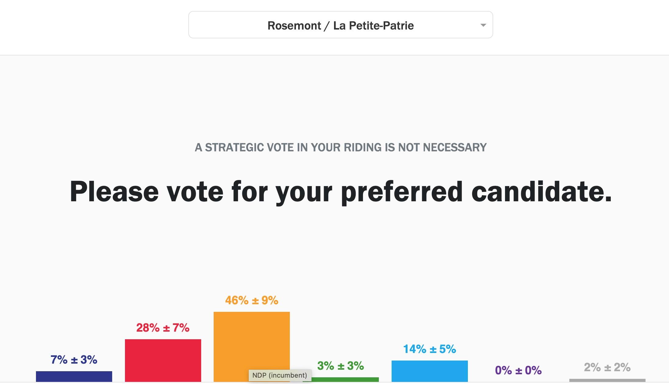
Task: Pick the thin green 3% bar
Action: [344, 379]
